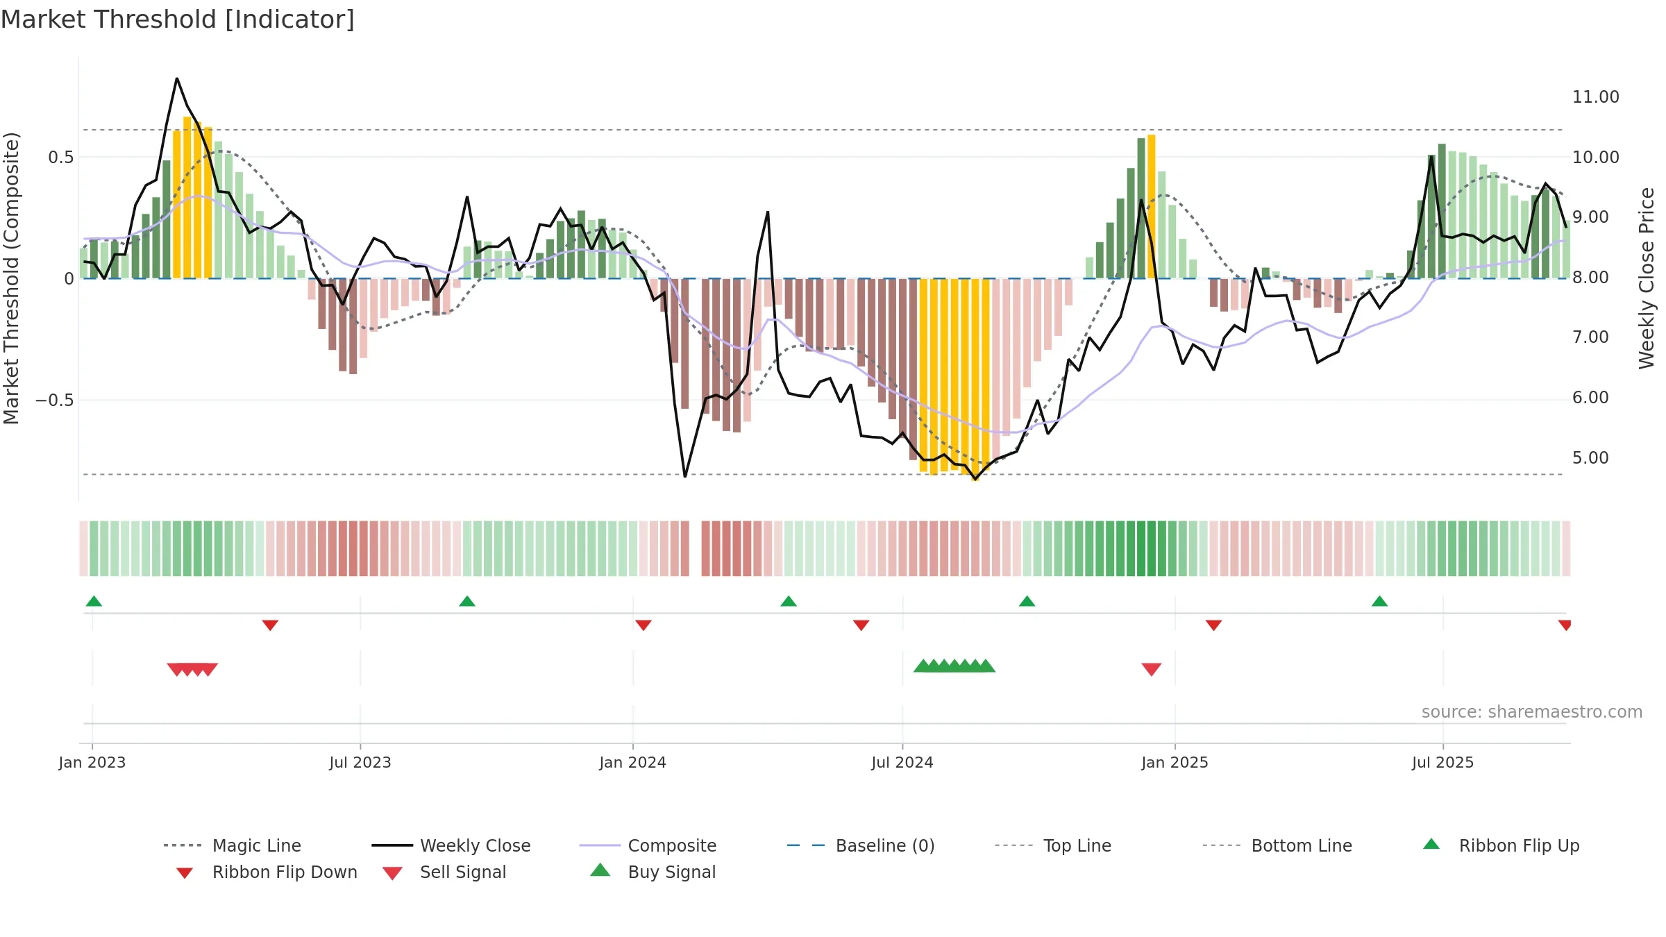
Task: Select the ribbon flip up marker at Jan 2023
Action: point(94,601)
